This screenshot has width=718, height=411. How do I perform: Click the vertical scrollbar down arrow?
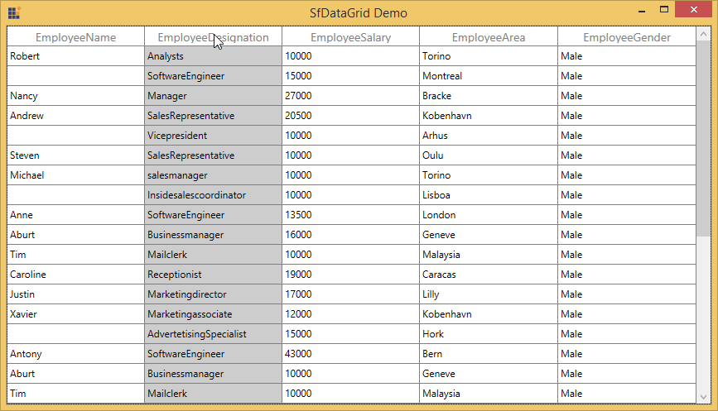[x=703, y=397]
